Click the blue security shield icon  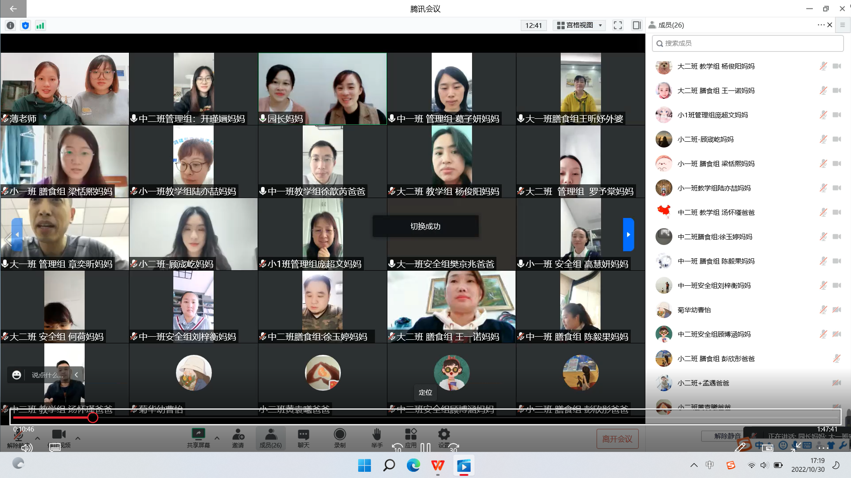[x=25, y=26]
